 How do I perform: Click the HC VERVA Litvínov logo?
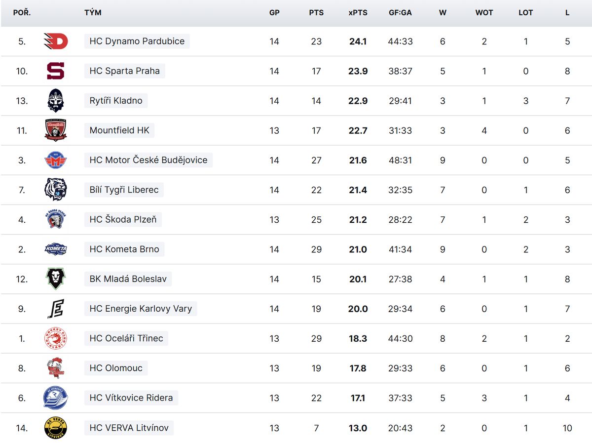pyautogui.click(x=55, y=428)
